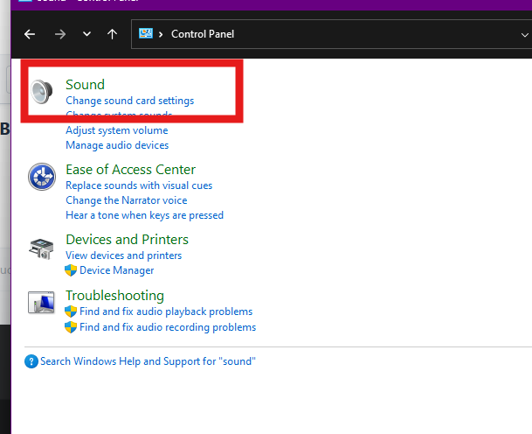Open Device Manager link
This screenshot has width=532, height=434.
pyautogui.click(x=117, y=270)
